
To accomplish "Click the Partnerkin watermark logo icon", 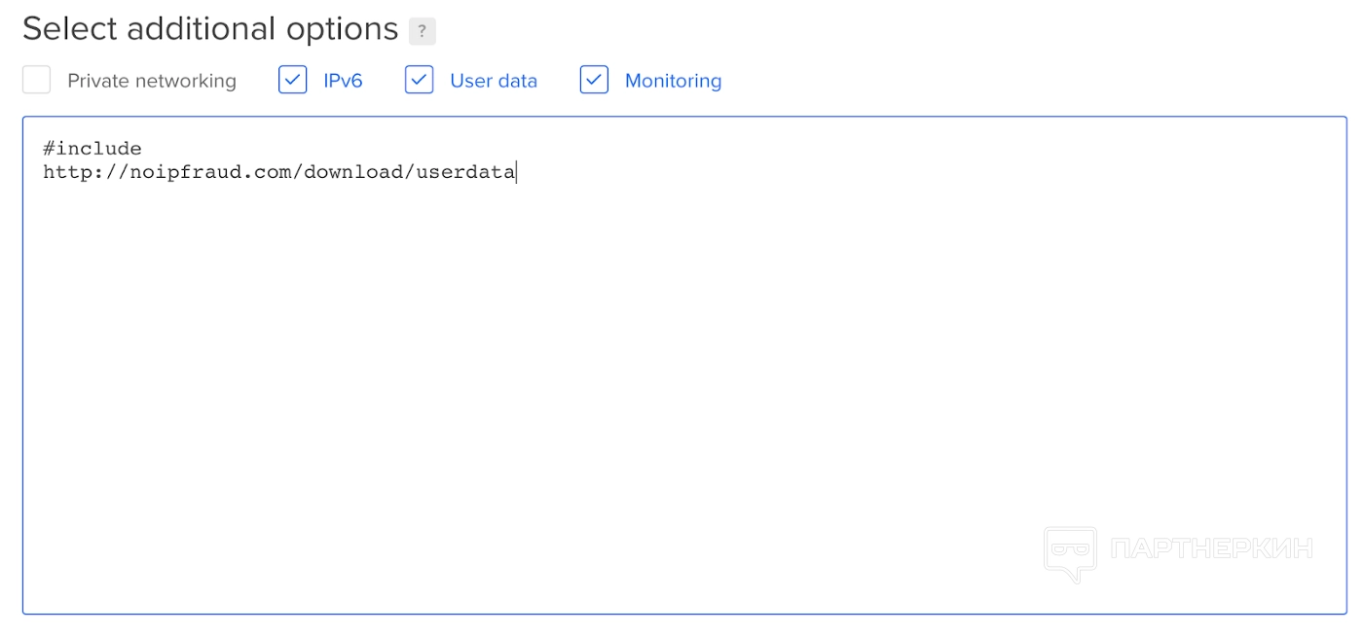I will click(1070, 552).
